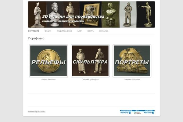Select КУПИТЬ in the navigation bar
Image resolution: width=183 pixels, height=122 pixels.
coord(91,31)
